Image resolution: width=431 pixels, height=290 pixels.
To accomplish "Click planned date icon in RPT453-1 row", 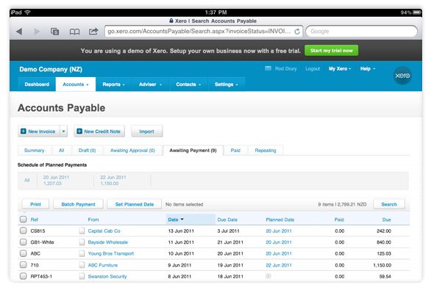I will [x=268, y=276].
